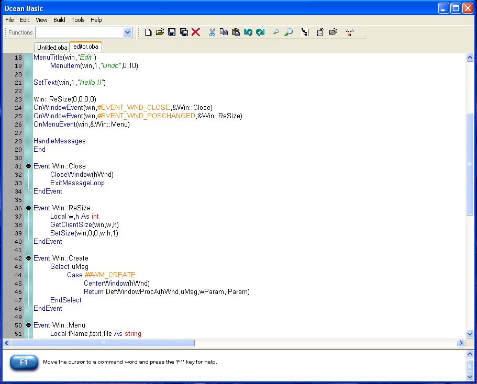Collapse the Event Win::Close code block
Screen dimensions: 477x384
tap(29, 166)
